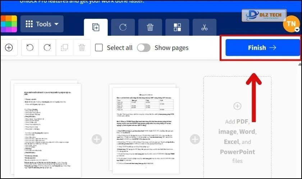This screenshot has width=302, height=179.
Task: Open the Split scissors tab
Action: [x=204, y=27]
